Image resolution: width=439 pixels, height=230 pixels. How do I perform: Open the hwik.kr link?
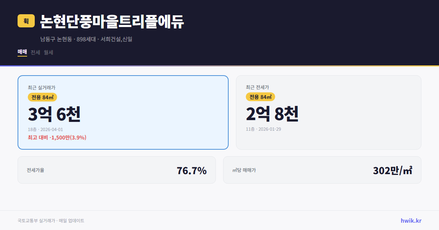pos(410,220)
